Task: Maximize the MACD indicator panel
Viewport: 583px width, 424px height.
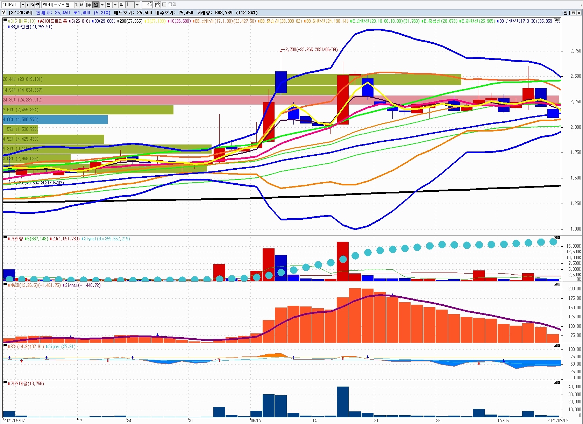Action: pos(555,284)
